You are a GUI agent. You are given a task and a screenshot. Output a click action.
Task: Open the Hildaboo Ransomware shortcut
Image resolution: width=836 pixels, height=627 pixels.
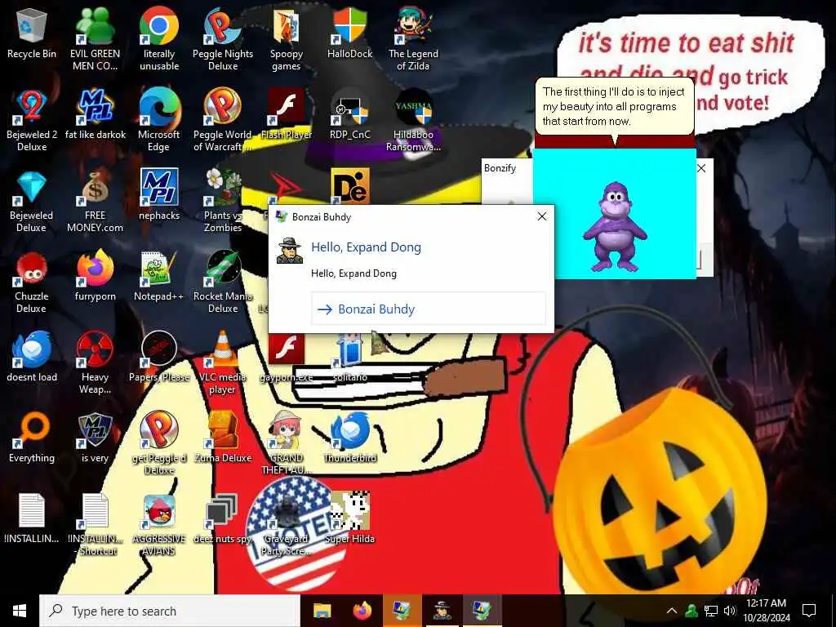[x=413, y=119]
